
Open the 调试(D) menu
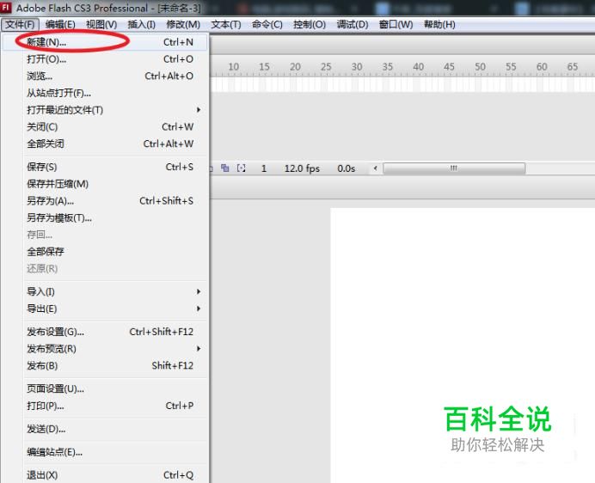pyautogui.click(x=353, y=25)
